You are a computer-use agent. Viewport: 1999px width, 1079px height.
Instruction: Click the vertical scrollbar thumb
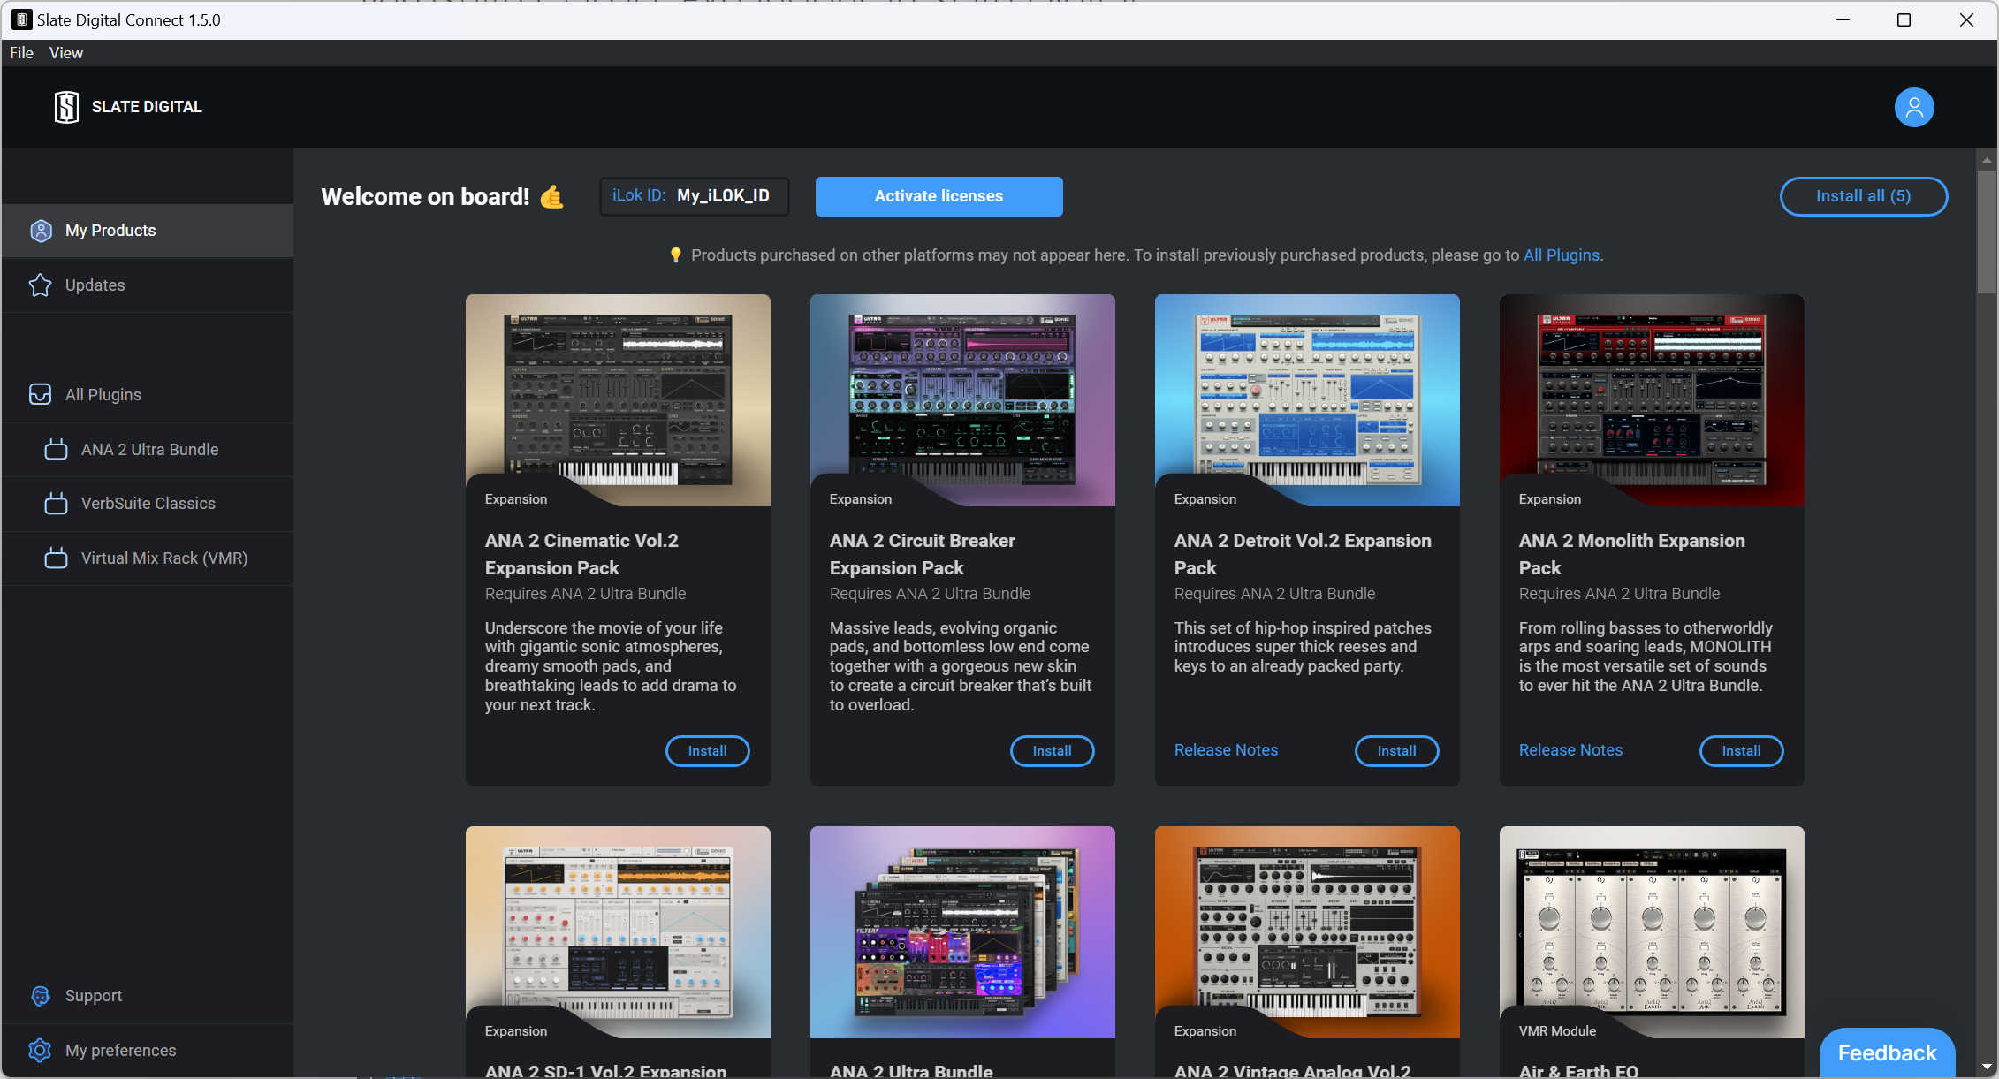click(x=1987, y=232)
